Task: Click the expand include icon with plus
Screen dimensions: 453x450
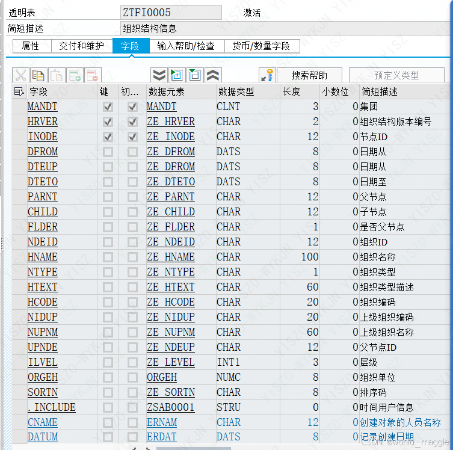Action: point(177,76)
